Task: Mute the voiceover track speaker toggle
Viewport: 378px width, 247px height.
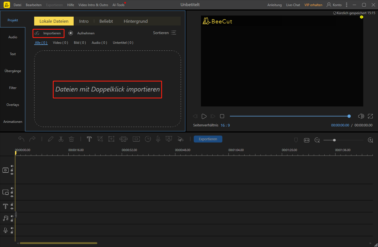Action: click(x=12, y=228)
